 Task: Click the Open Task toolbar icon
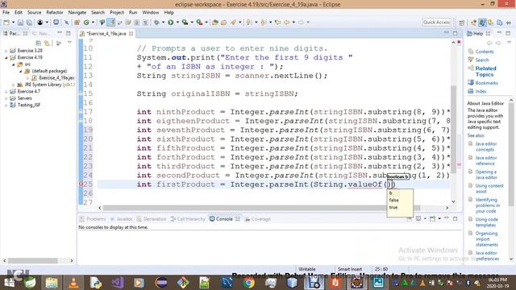pos(224,23)
